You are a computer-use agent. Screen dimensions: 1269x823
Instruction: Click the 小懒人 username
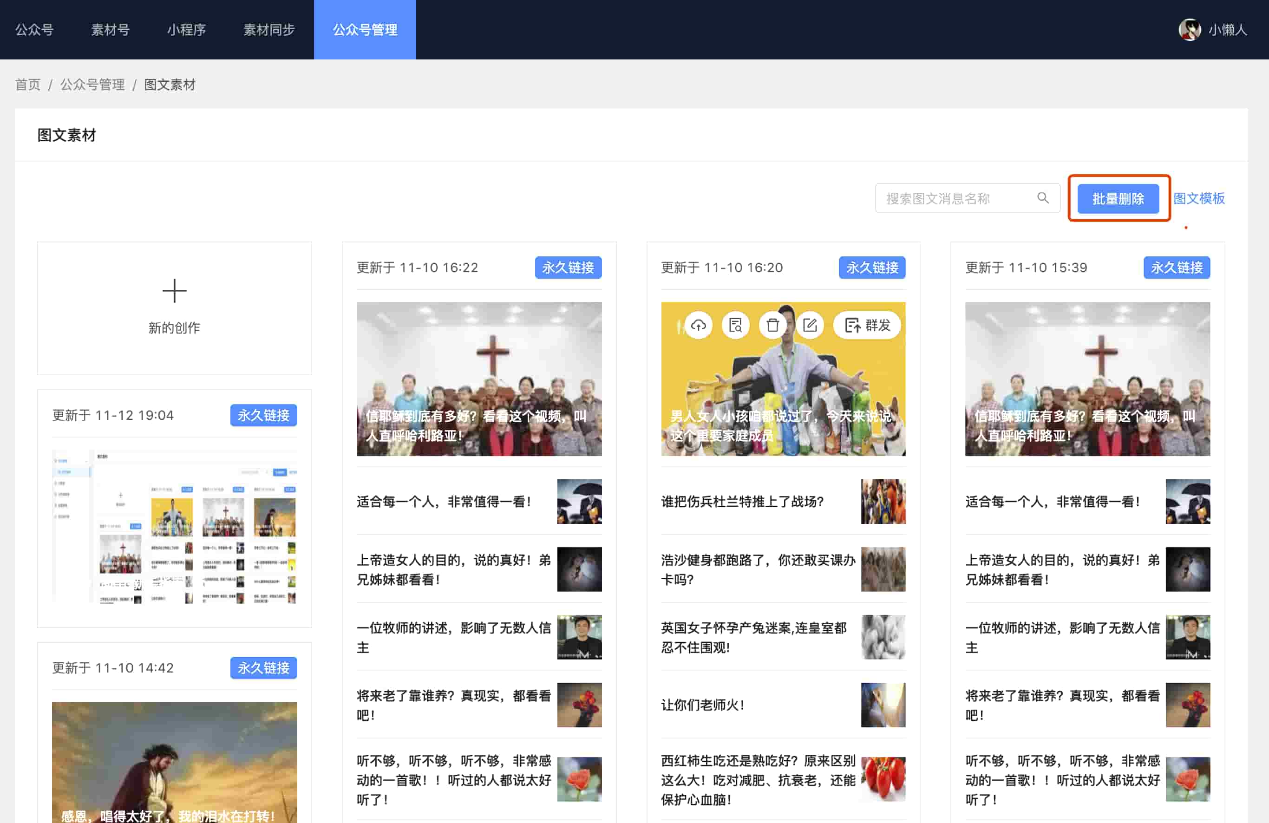pyautogui.click(x=1228, y=30)
